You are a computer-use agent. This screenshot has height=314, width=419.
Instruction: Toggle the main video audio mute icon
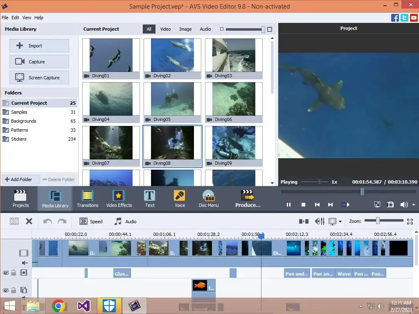25,263
